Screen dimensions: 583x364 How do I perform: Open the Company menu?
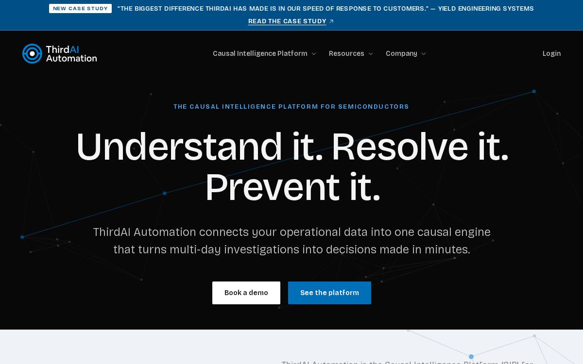point(406,53)
